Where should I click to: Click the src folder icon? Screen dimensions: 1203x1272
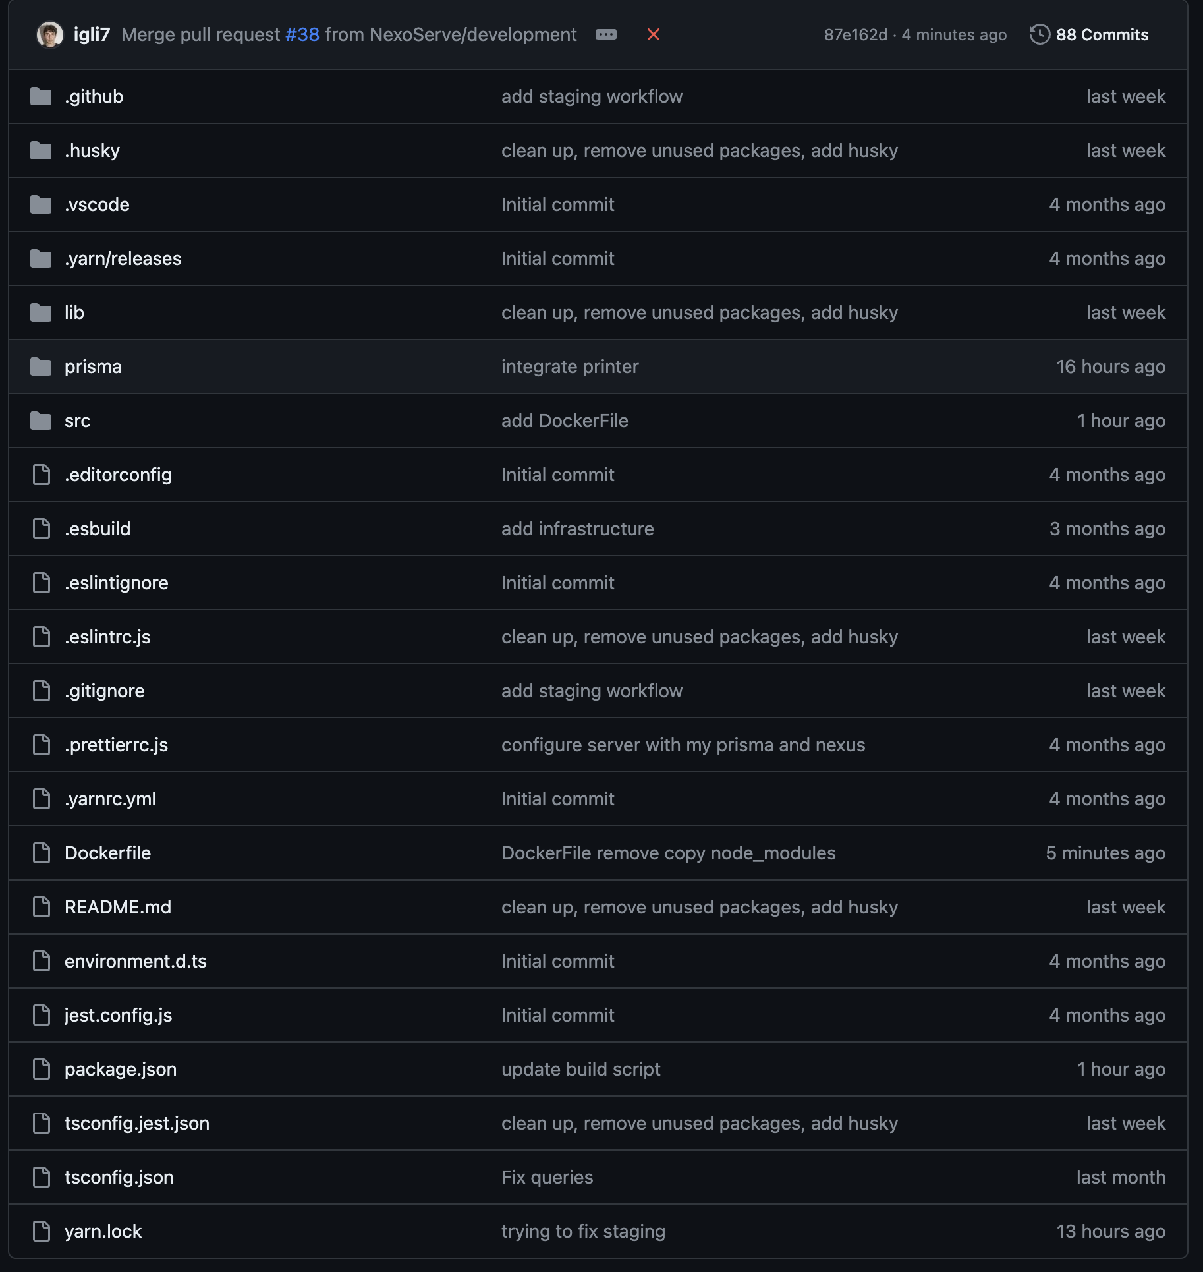pos(40,420)
